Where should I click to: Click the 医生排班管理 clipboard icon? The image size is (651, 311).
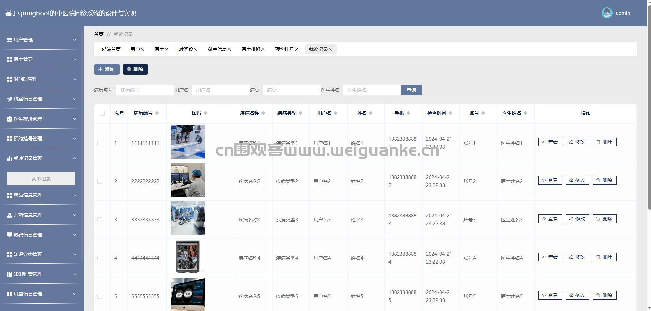pyautogui.click(x=10, y=119)
